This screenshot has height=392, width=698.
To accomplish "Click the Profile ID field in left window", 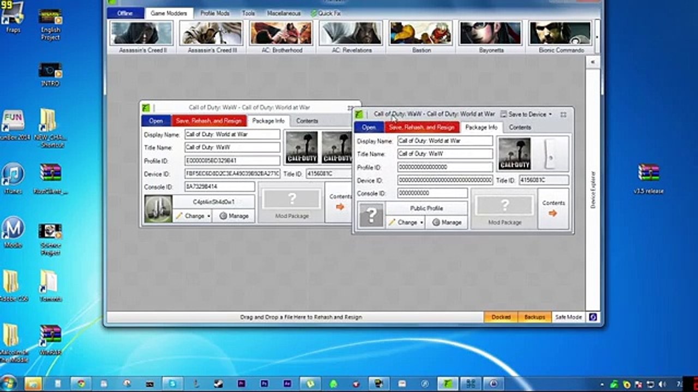I will (232, 161).
